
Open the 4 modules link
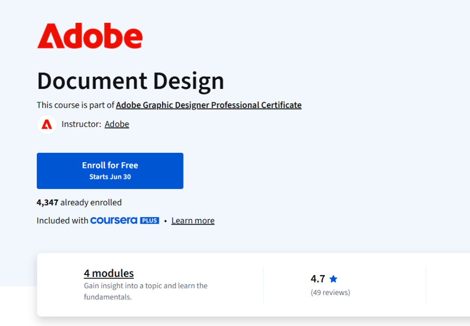pos(109,273)
